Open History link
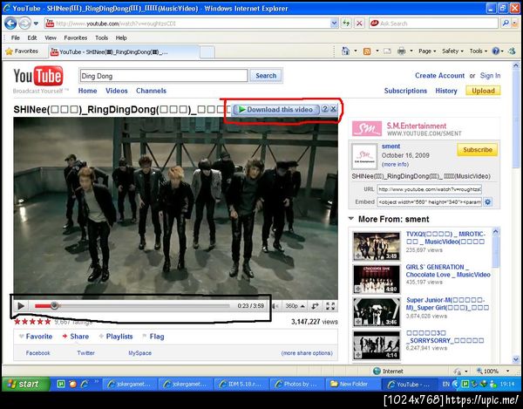Screen dimensions: 523x409 446,91
